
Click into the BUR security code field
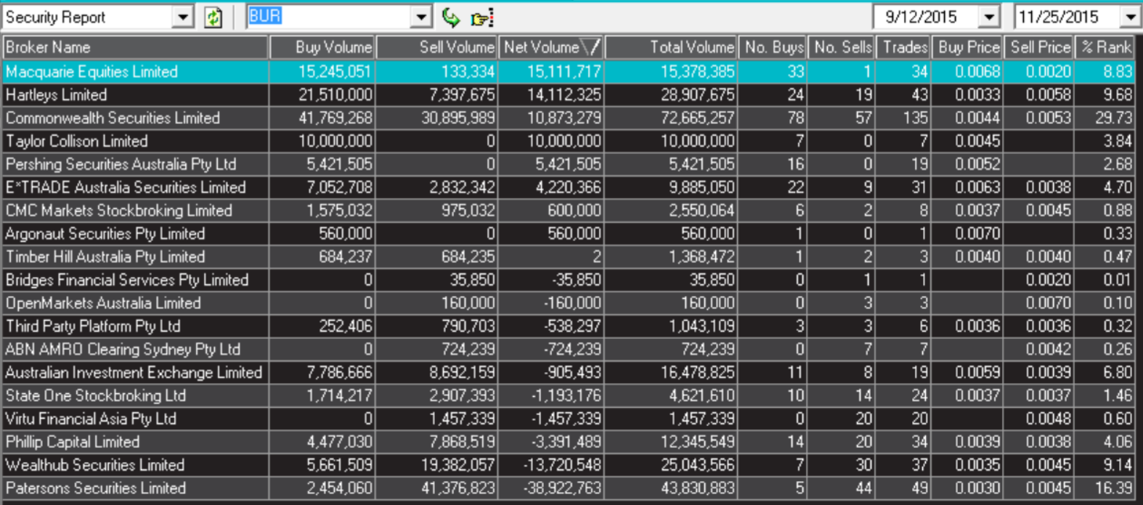[329, 17]
